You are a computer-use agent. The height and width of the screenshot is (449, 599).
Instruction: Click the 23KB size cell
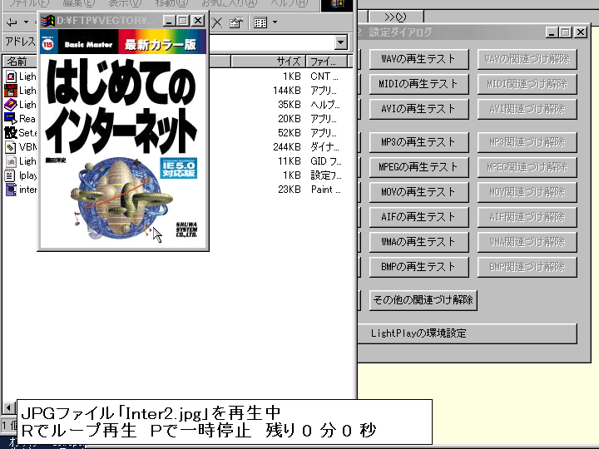pyautogui.click(x=290, y=190)
